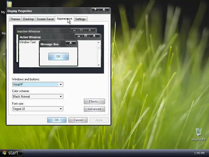The height and width of the screenshot is (157, 209).
Task: Click the Effects button
Action: point(94,102)
